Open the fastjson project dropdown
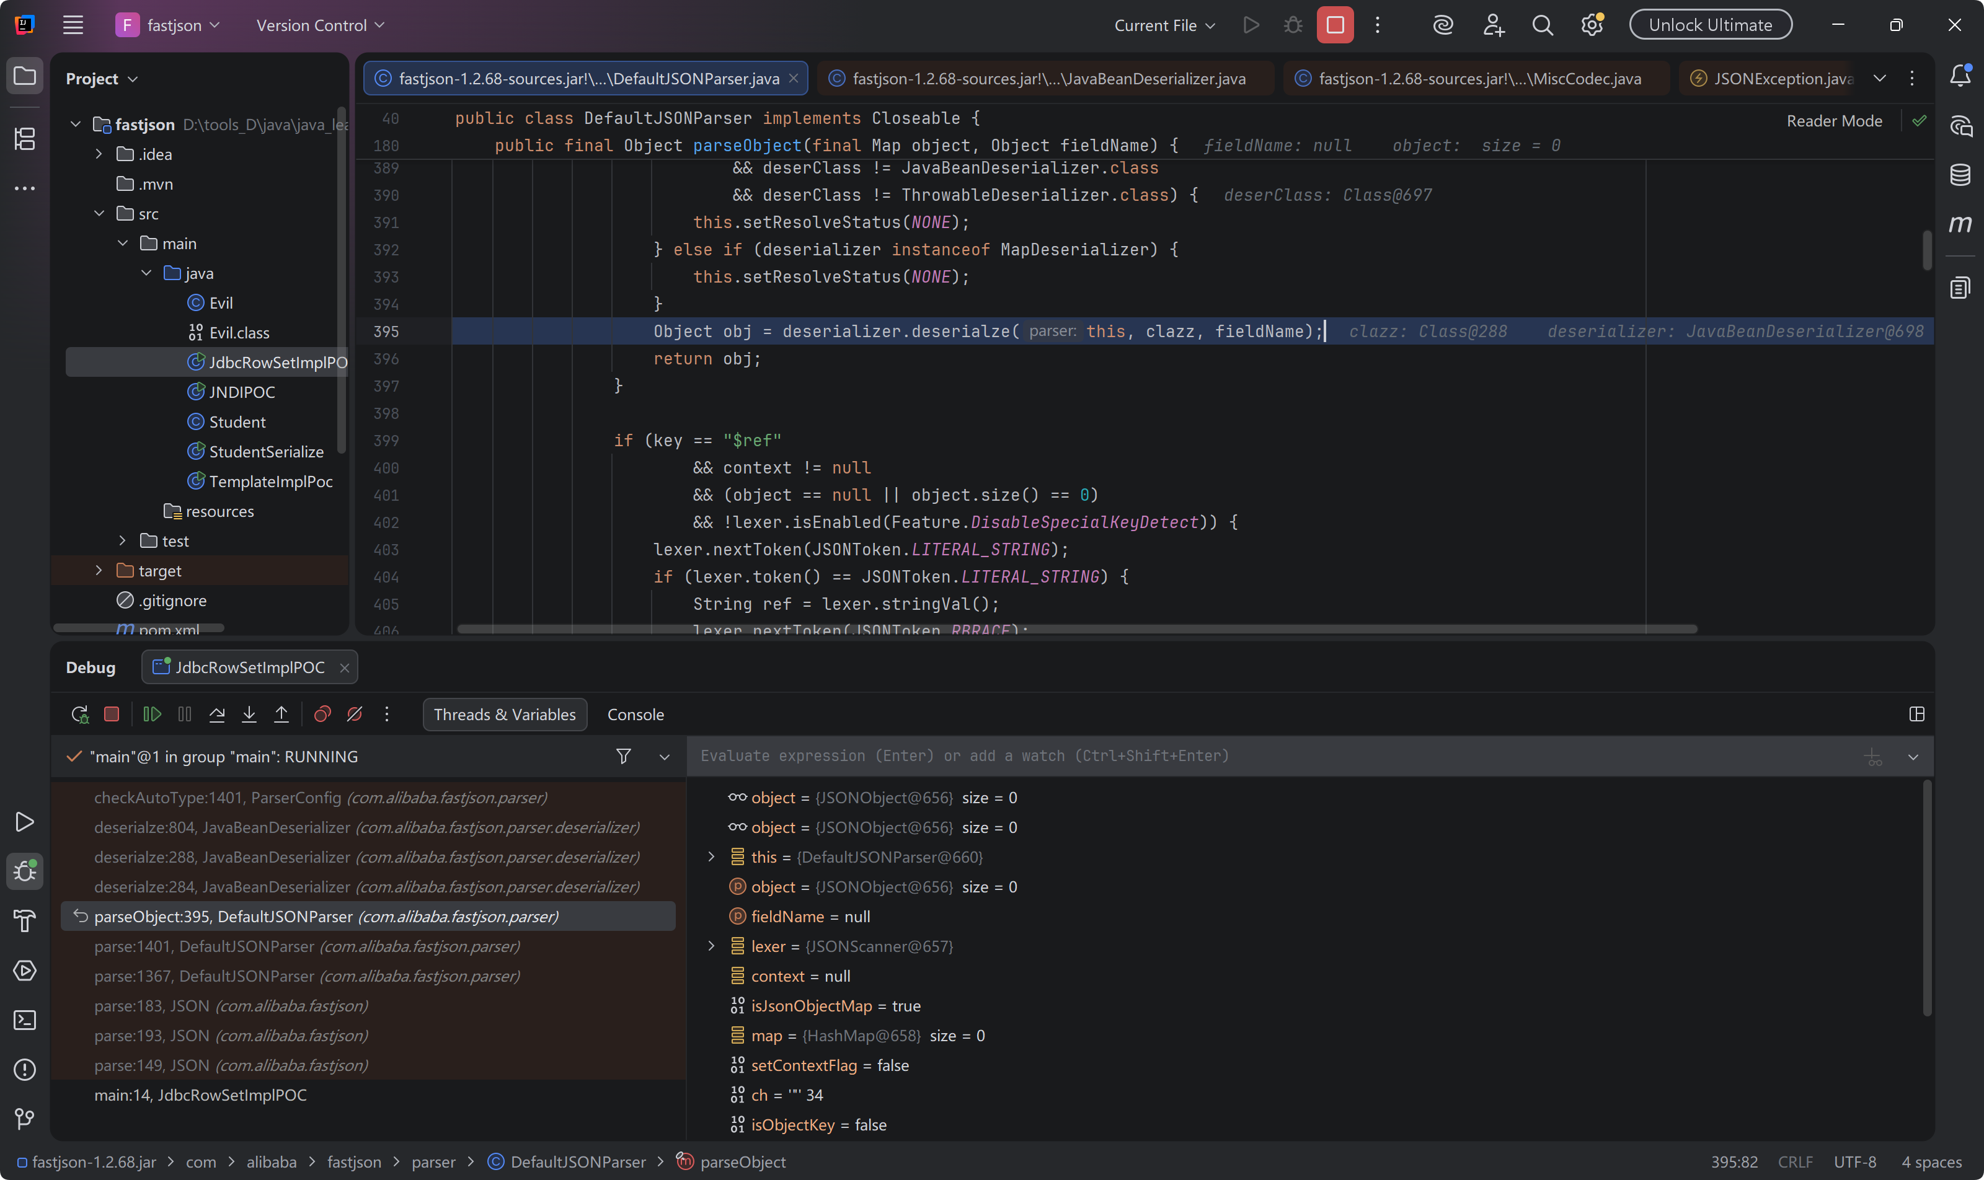This screenshot has height=1180, width=1984. point(169,25)
